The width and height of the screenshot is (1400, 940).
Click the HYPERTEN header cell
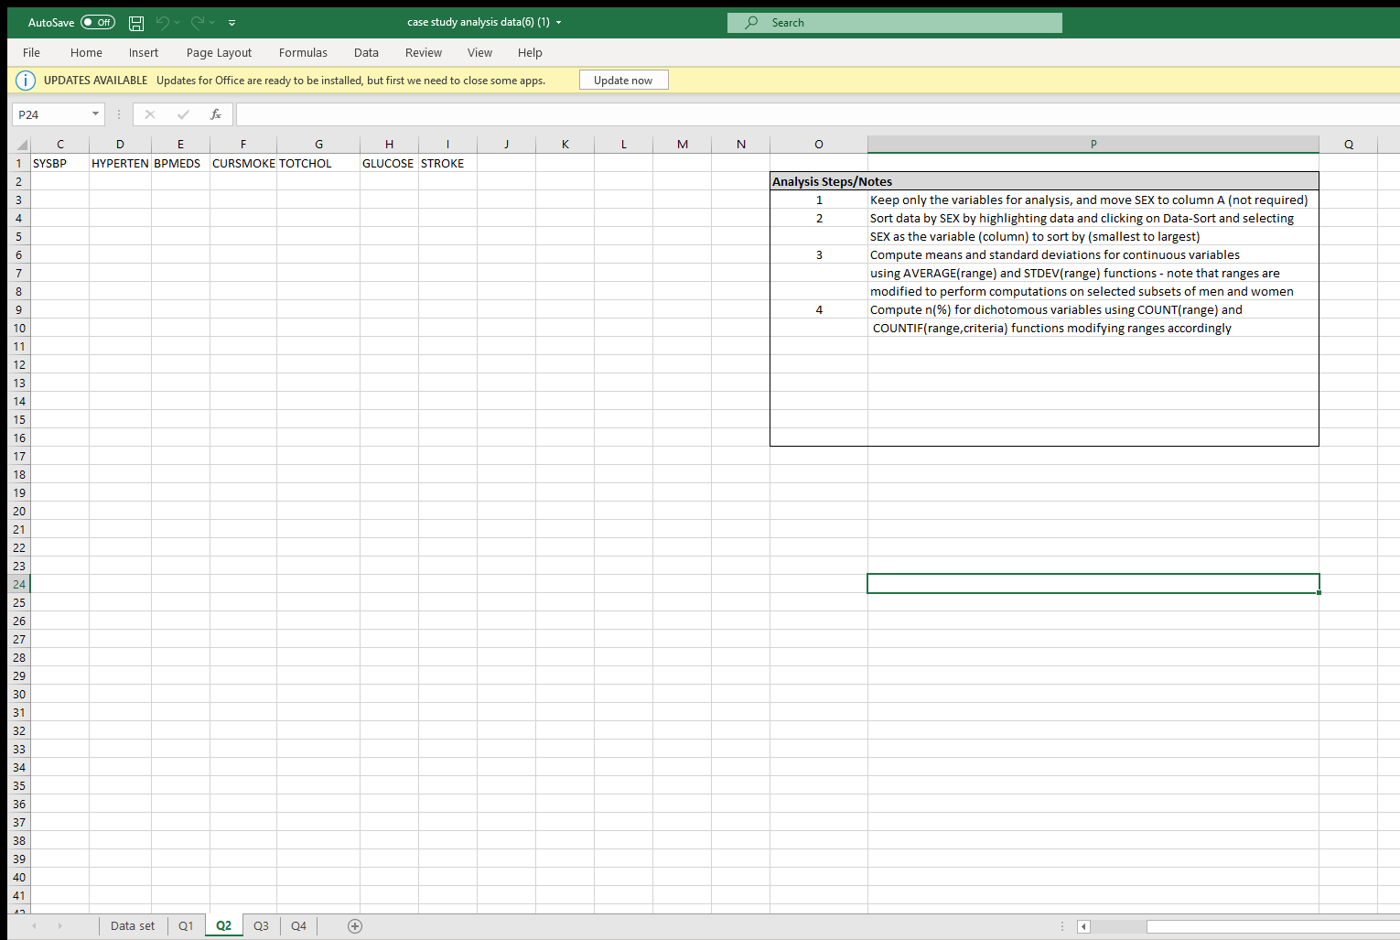(121, 163)
